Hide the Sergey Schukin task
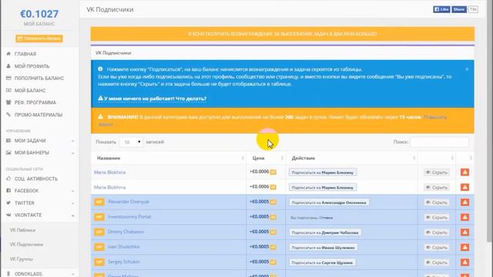493x277 pixels. coord(437,262)
